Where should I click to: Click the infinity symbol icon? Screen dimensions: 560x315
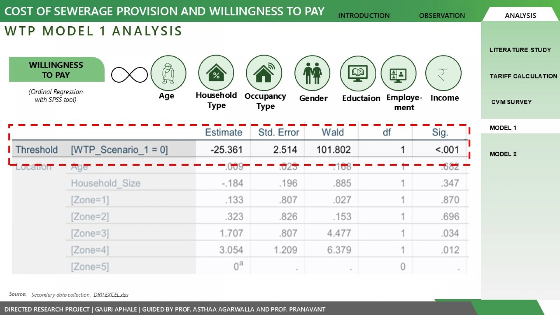point(129,75)
